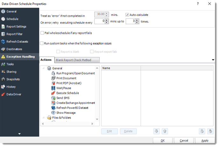Decrease the retry interval minutes spinner

[x=107, y=22]
